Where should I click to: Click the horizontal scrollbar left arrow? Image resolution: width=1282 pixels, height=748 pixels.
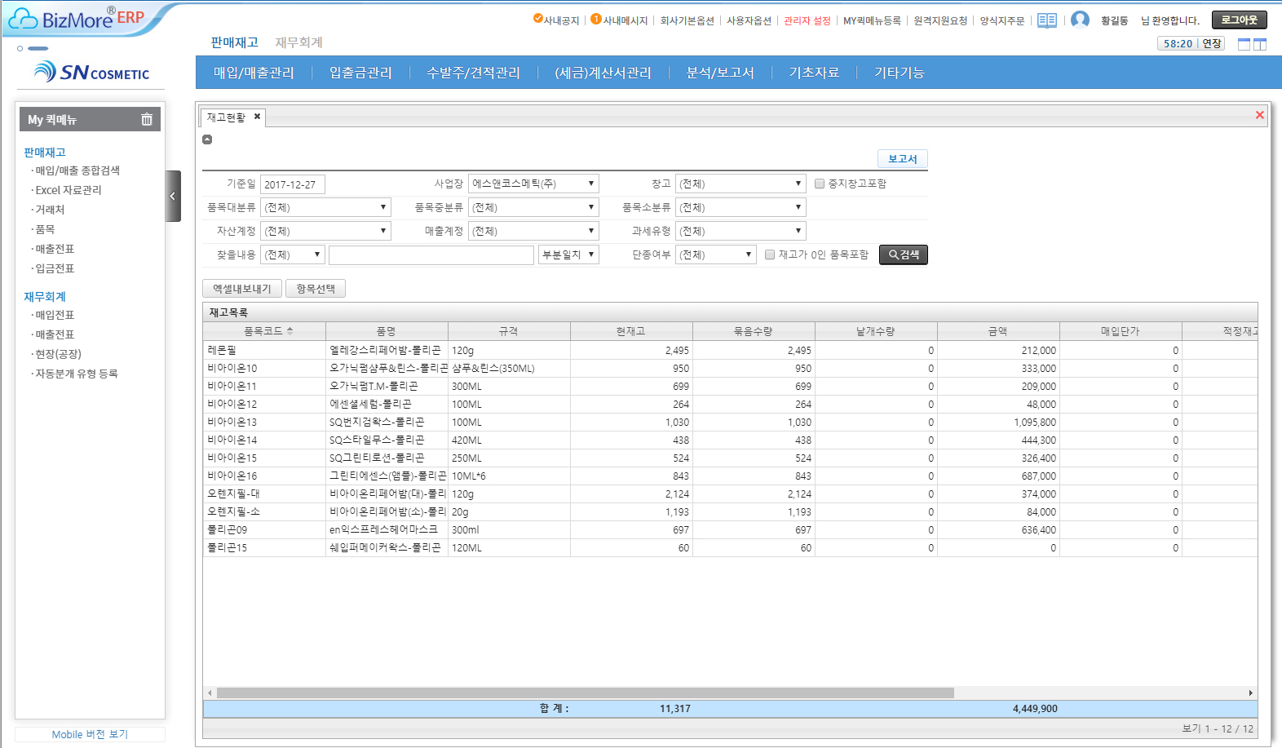[210, 693]
